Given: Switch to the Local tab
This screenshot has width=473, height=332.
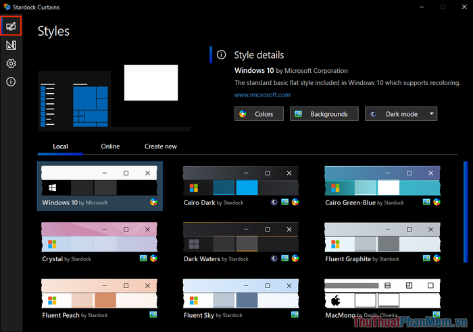Looking at the screenshot, I should (x=60, y=146).
